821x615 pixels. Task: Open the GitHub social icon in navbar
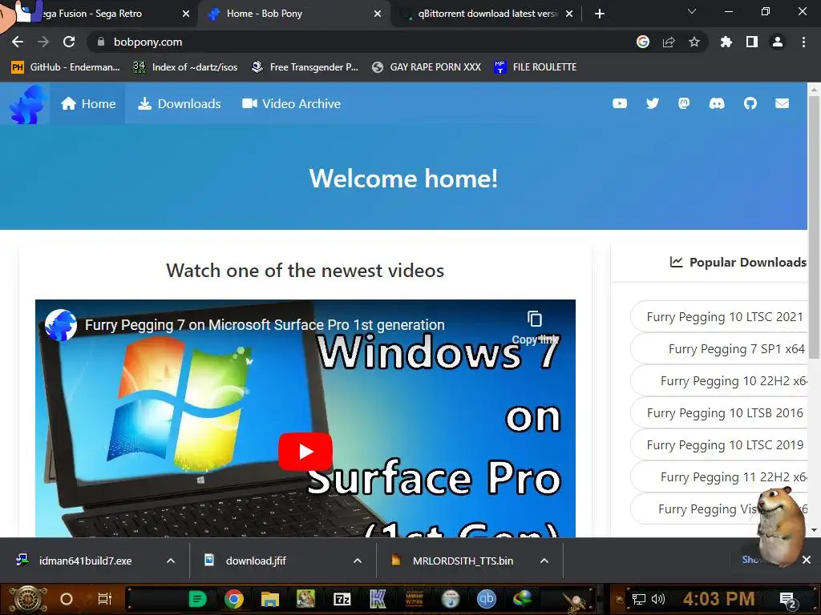click(x=750, y=103)
